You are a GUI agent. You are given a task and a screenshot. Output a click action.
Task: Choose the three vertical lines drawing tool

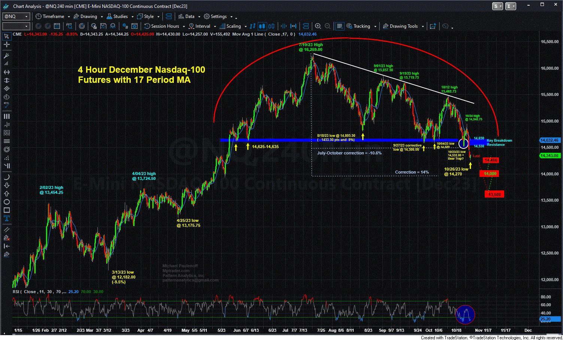[x=6, y=117]
